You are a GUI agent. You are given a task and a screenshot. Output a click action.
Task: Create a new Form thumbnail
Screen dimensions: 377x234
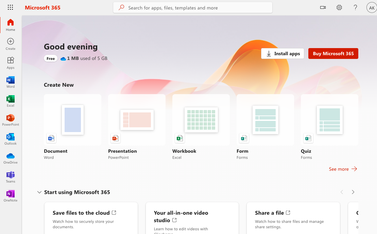[265, 120]
